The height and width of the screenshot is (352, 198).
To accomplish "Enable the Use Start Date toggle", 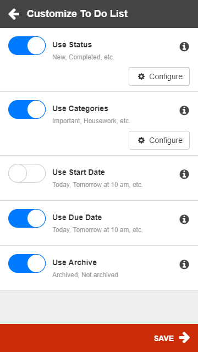I will [27, 173].
